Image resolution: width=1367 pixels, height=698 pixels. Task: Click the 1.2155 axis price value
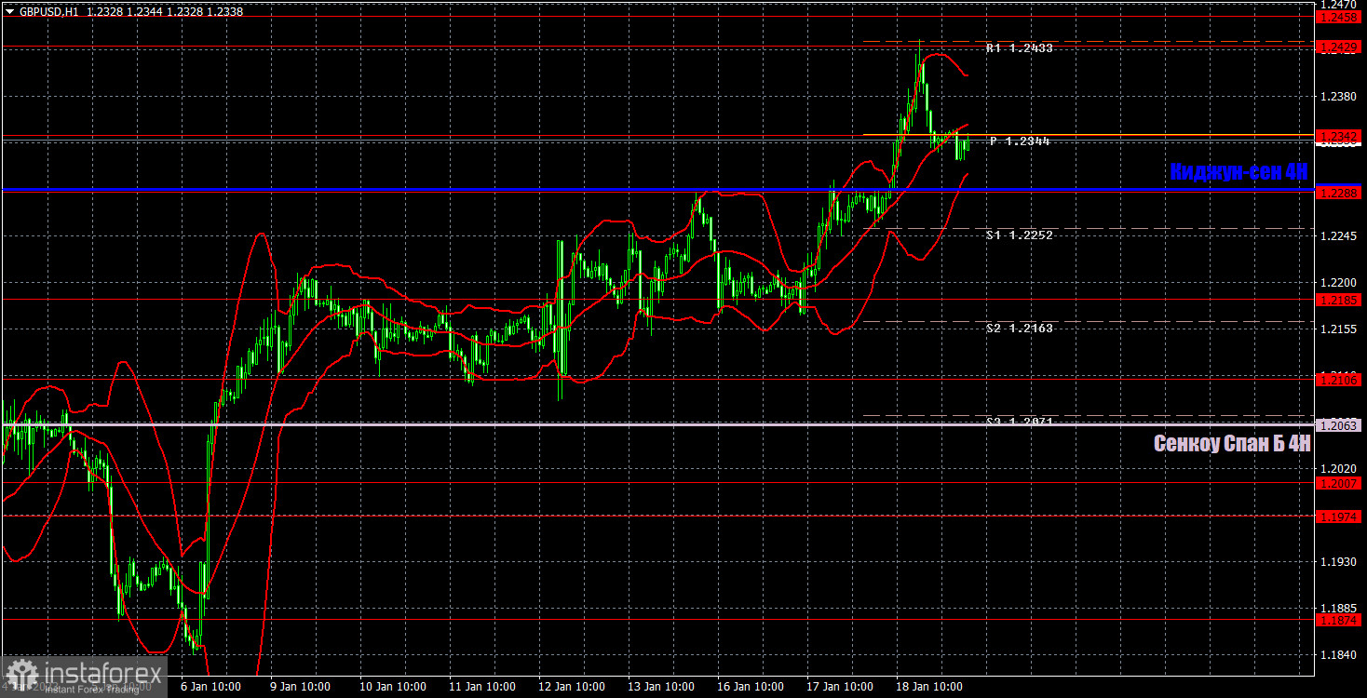[x=1336, y=329]
